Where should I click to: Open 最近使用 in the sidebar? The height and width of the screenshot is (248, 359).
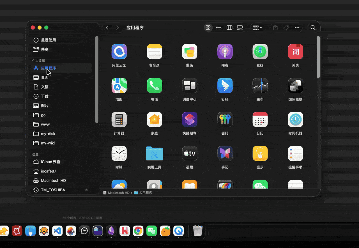click(61, 40)
